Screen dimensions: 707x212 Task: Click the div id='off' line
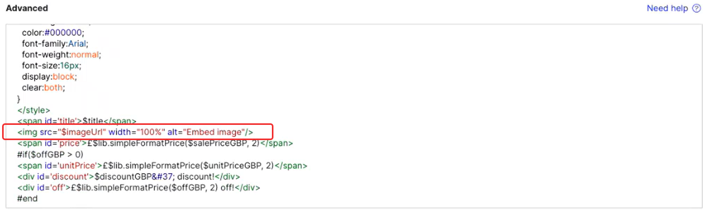click(139, 187)
